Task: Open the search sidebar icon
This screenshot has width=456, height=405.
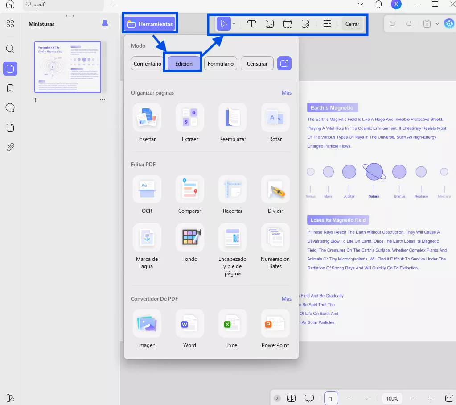Action: pos(10,49)
